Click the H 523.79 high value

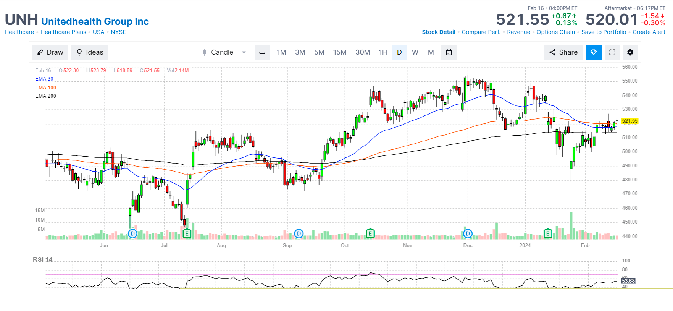[96, 70]
